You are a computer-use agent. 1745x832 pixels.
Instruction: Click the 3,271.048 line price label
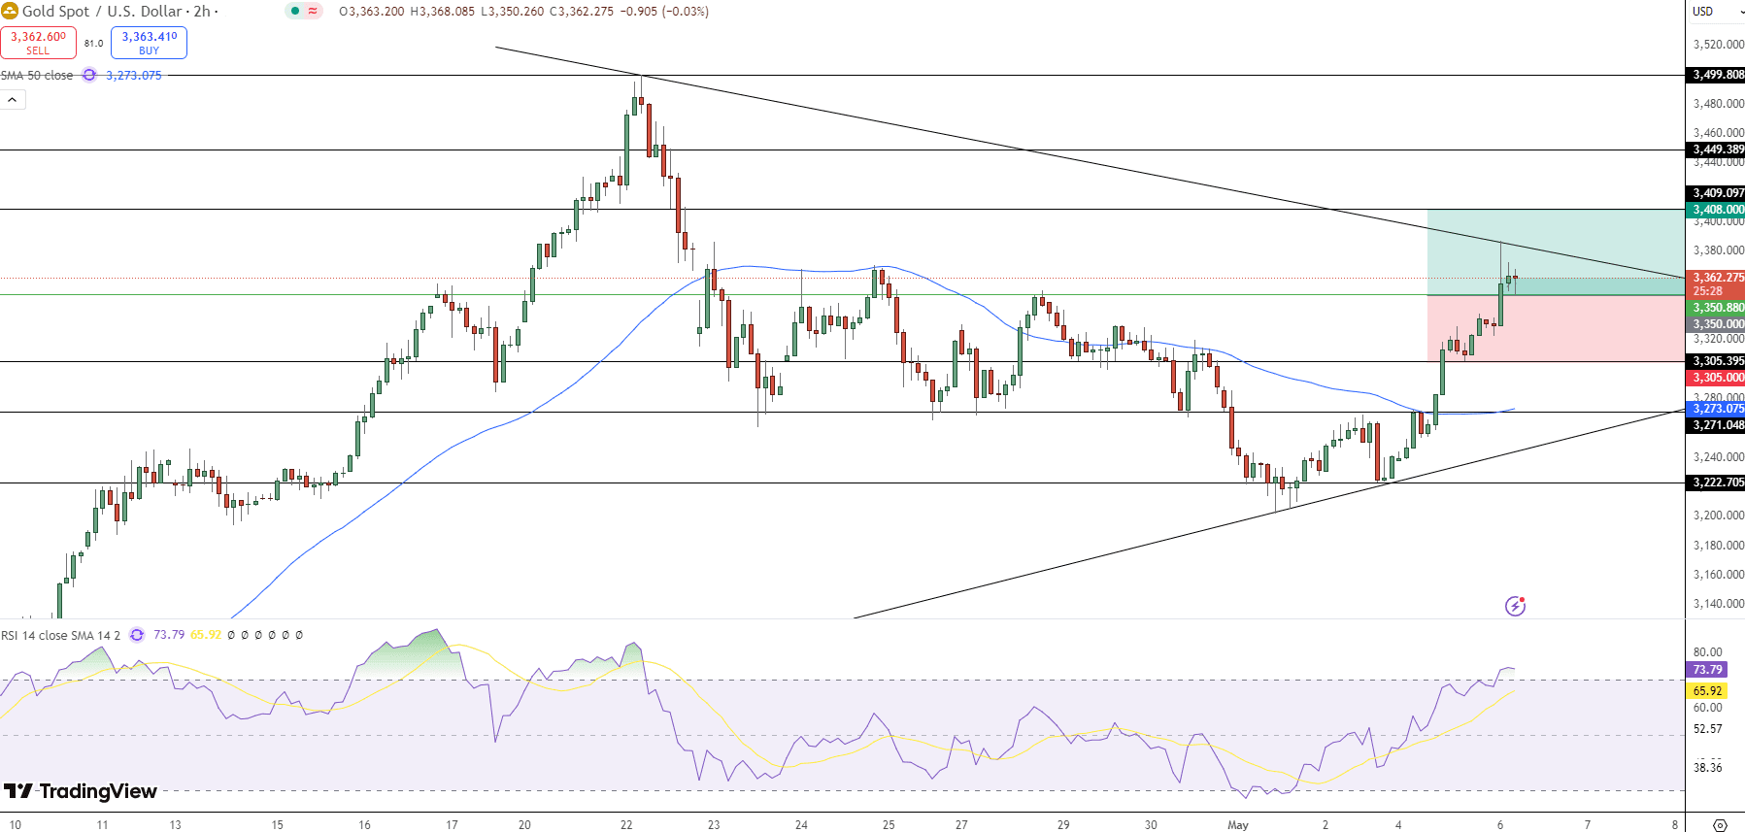[x=1717, y=425]
